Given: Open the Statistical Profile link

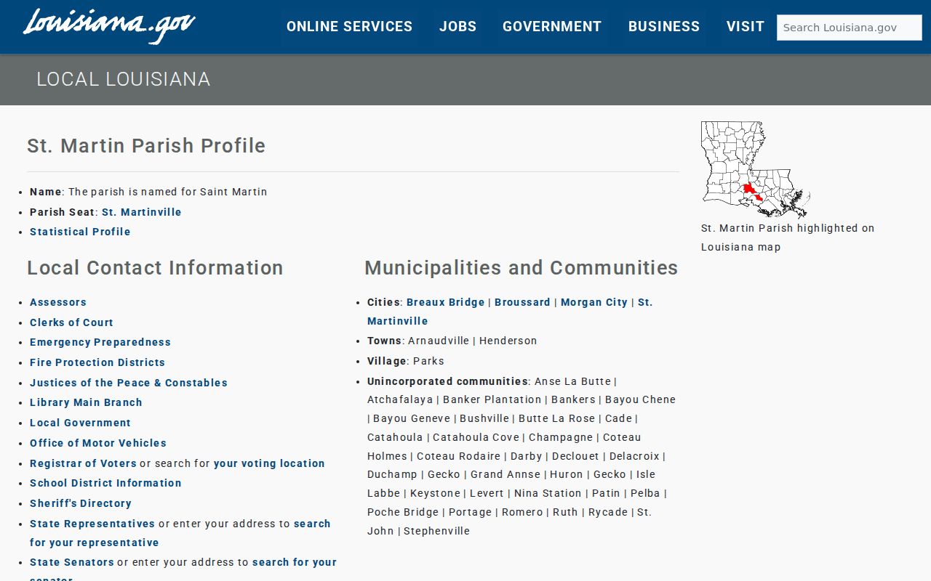Looking at the screenshot, I should (x=80, y=232).
